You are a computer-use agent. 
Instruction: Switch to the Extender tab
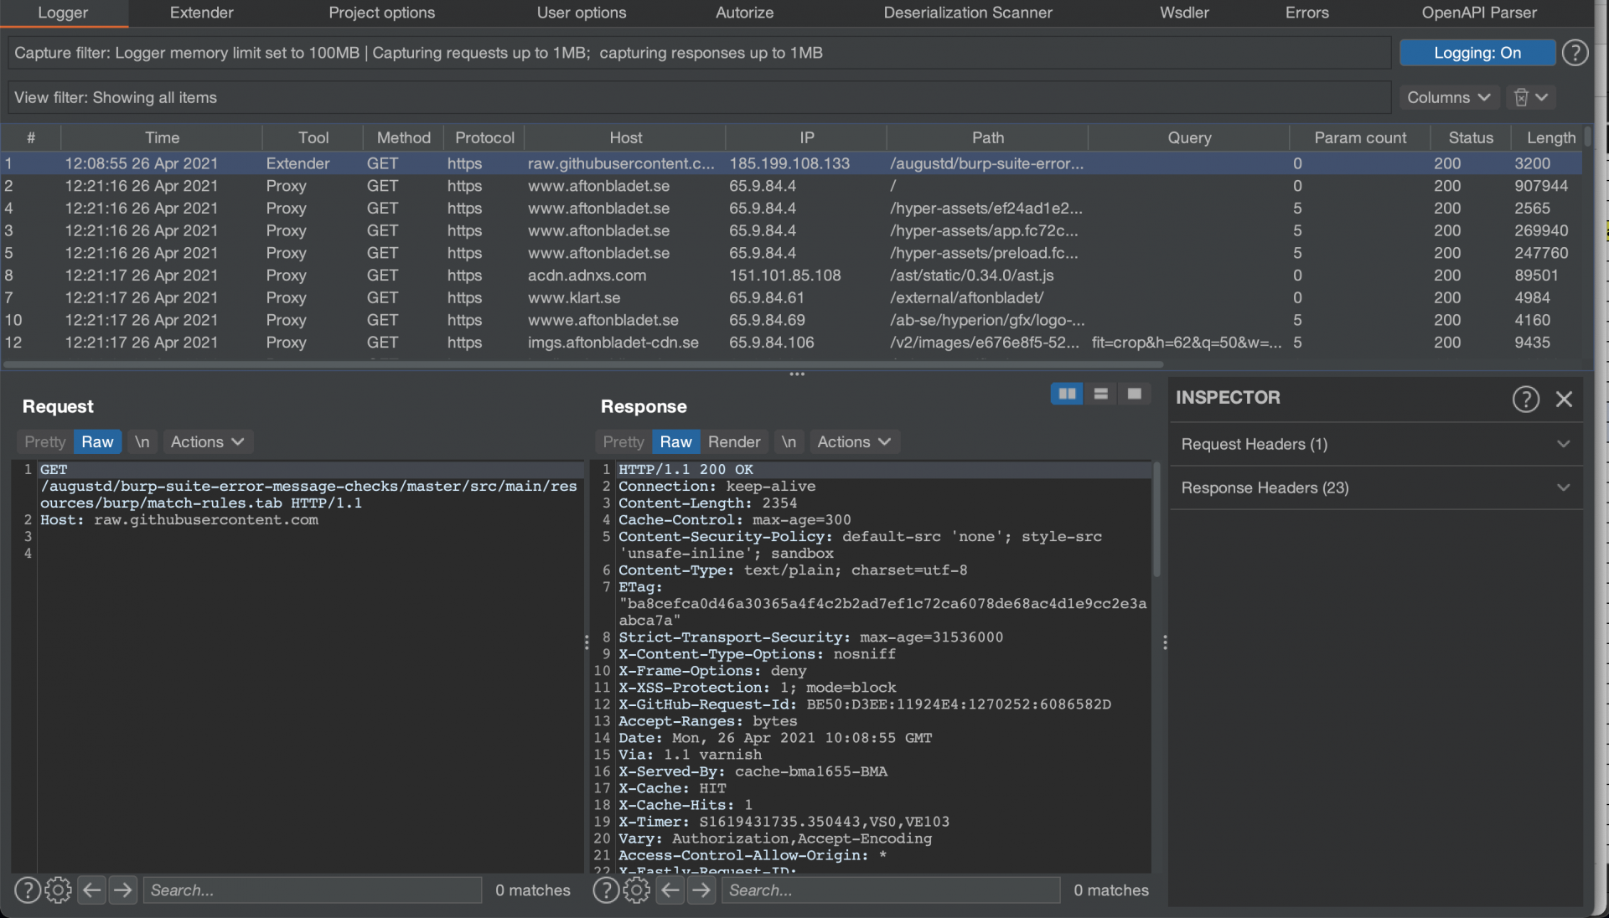click(x=201, y=13)
